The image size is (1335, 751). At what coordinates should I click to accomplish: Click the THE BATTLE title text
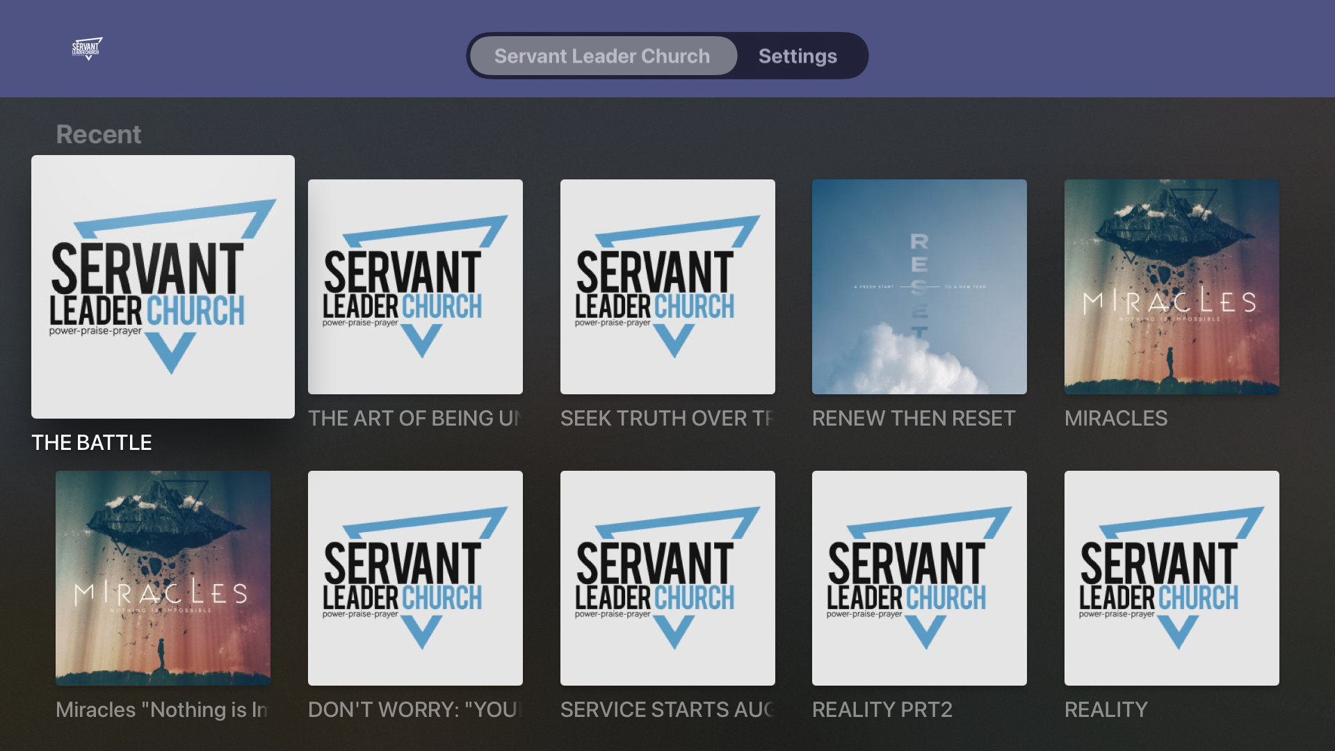92,442
